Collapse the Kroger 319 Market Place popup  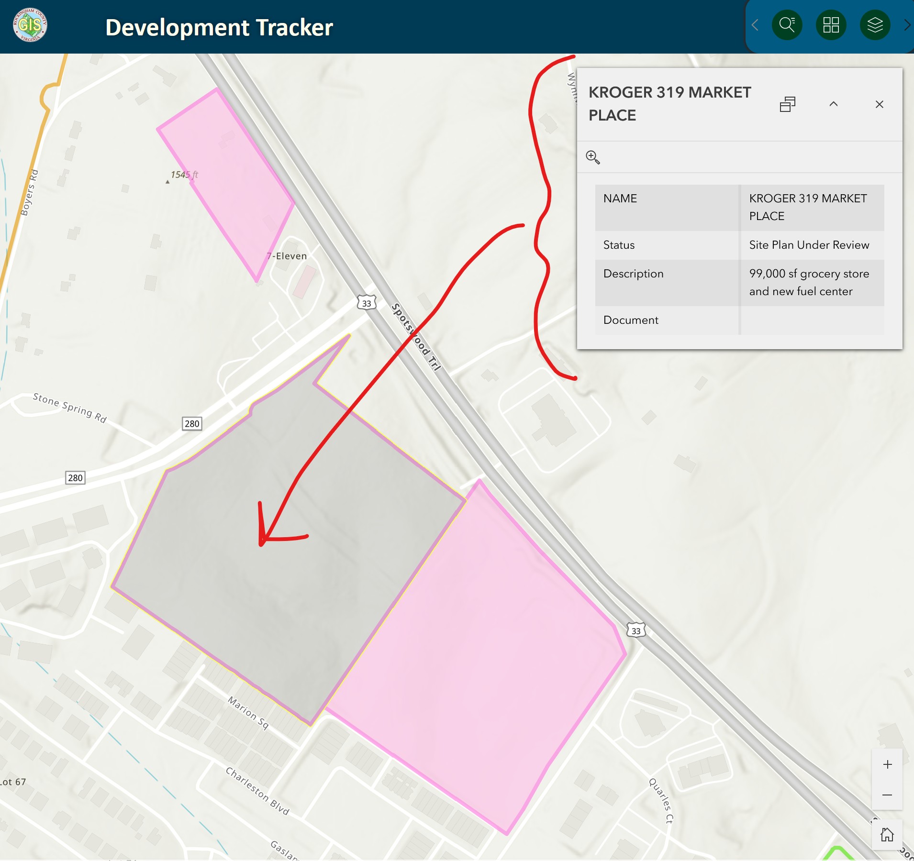pyautogui.click(x=833, y=104)
